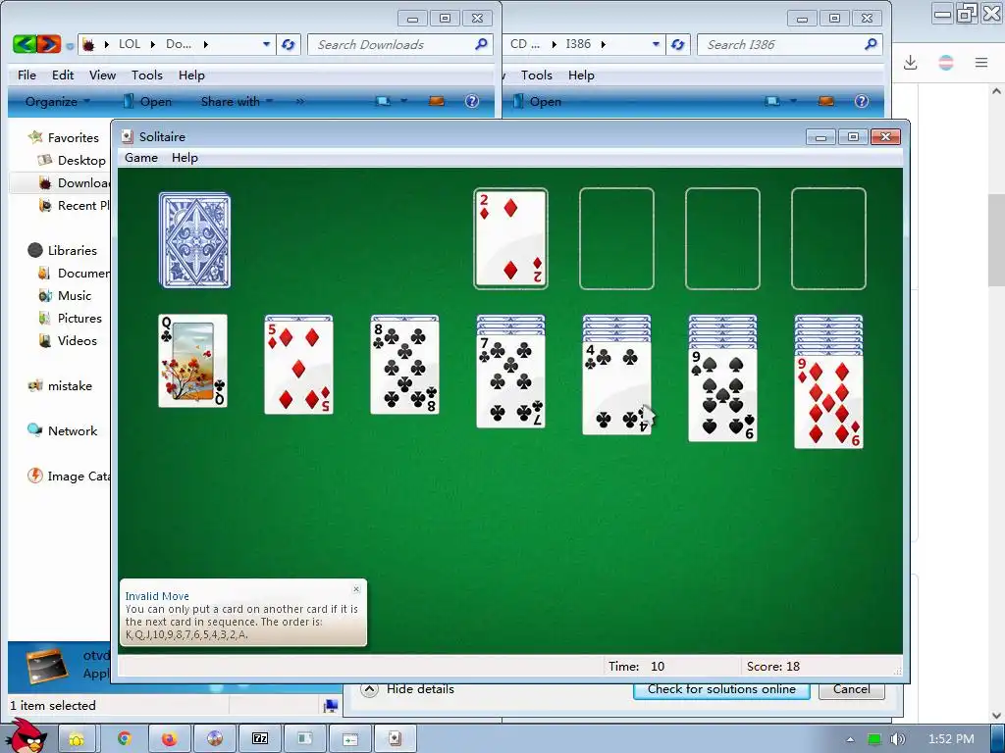Click the change view icon in I386 toolbar
This screenshot has width=1005, height=753.
coord(772,101)
